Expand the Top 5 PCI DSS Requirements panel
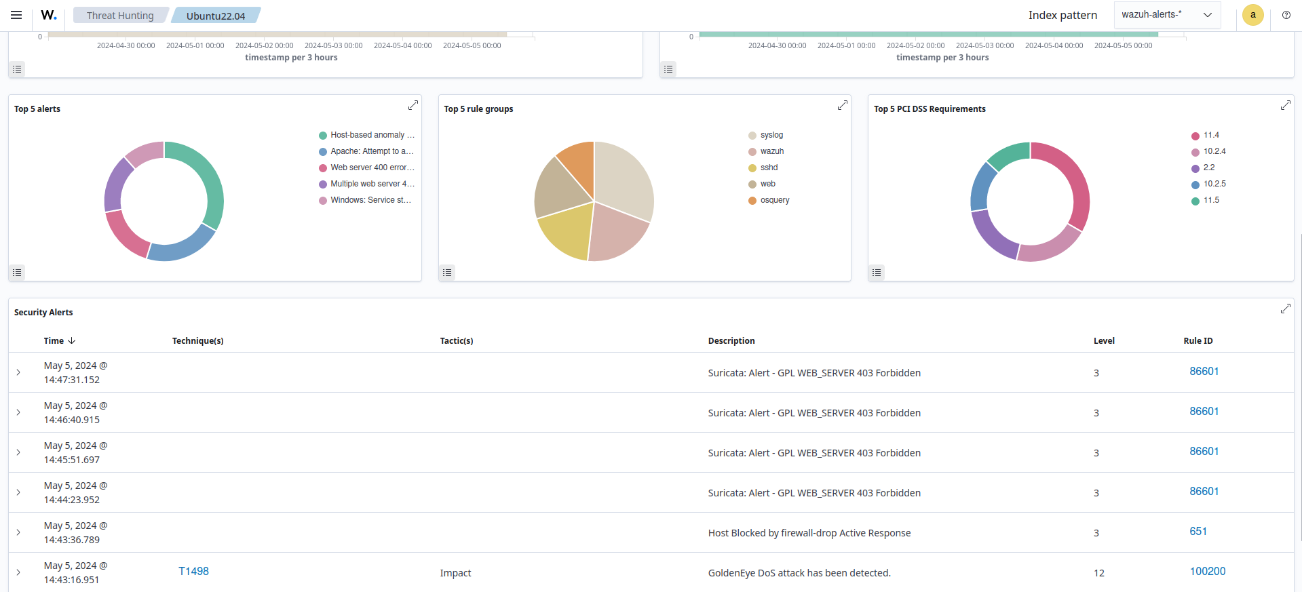 (1285, 105)
